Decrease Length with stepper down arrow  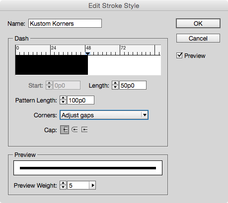click(x=115, y=88)
